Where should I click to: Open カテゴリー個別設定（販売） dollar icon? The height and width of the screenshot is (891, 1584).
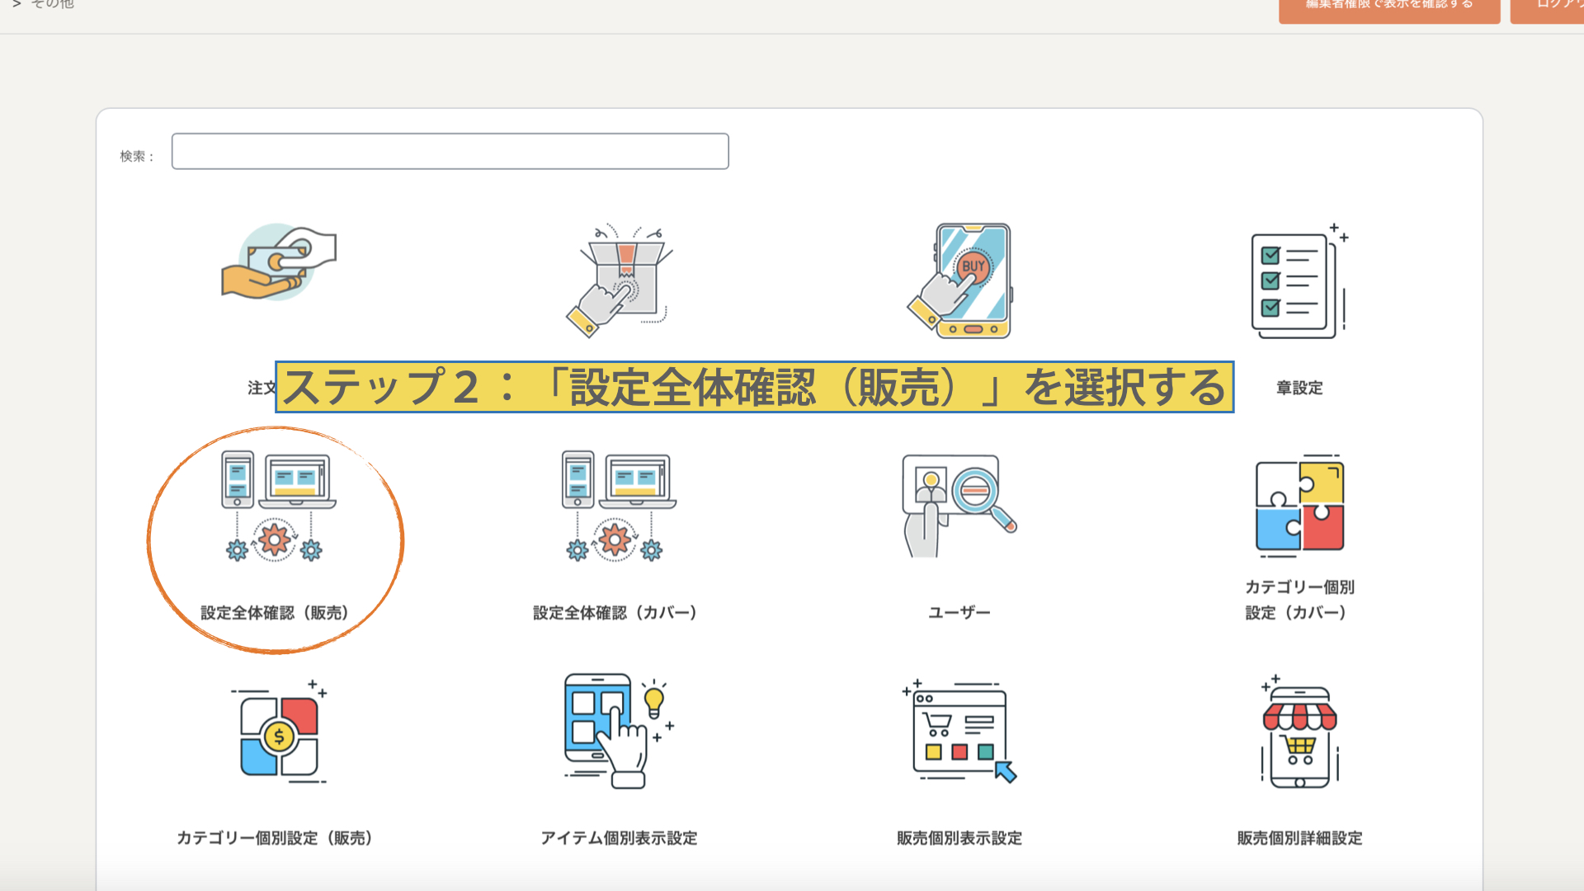tap(279, 733)
